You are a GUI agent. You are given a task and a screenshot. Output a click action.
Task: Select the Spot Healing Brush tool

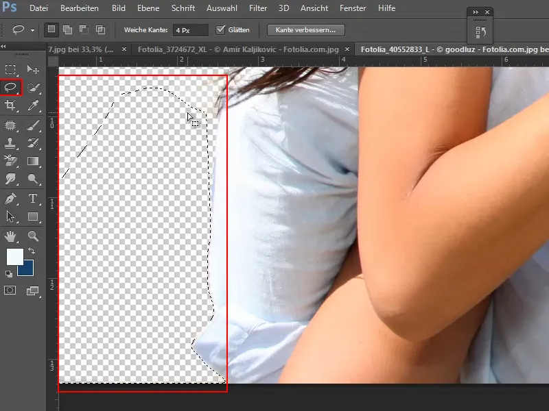pyautogui.click(x=10, y=125)
